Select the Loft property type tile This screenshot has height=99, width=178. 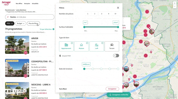[97, 46]
